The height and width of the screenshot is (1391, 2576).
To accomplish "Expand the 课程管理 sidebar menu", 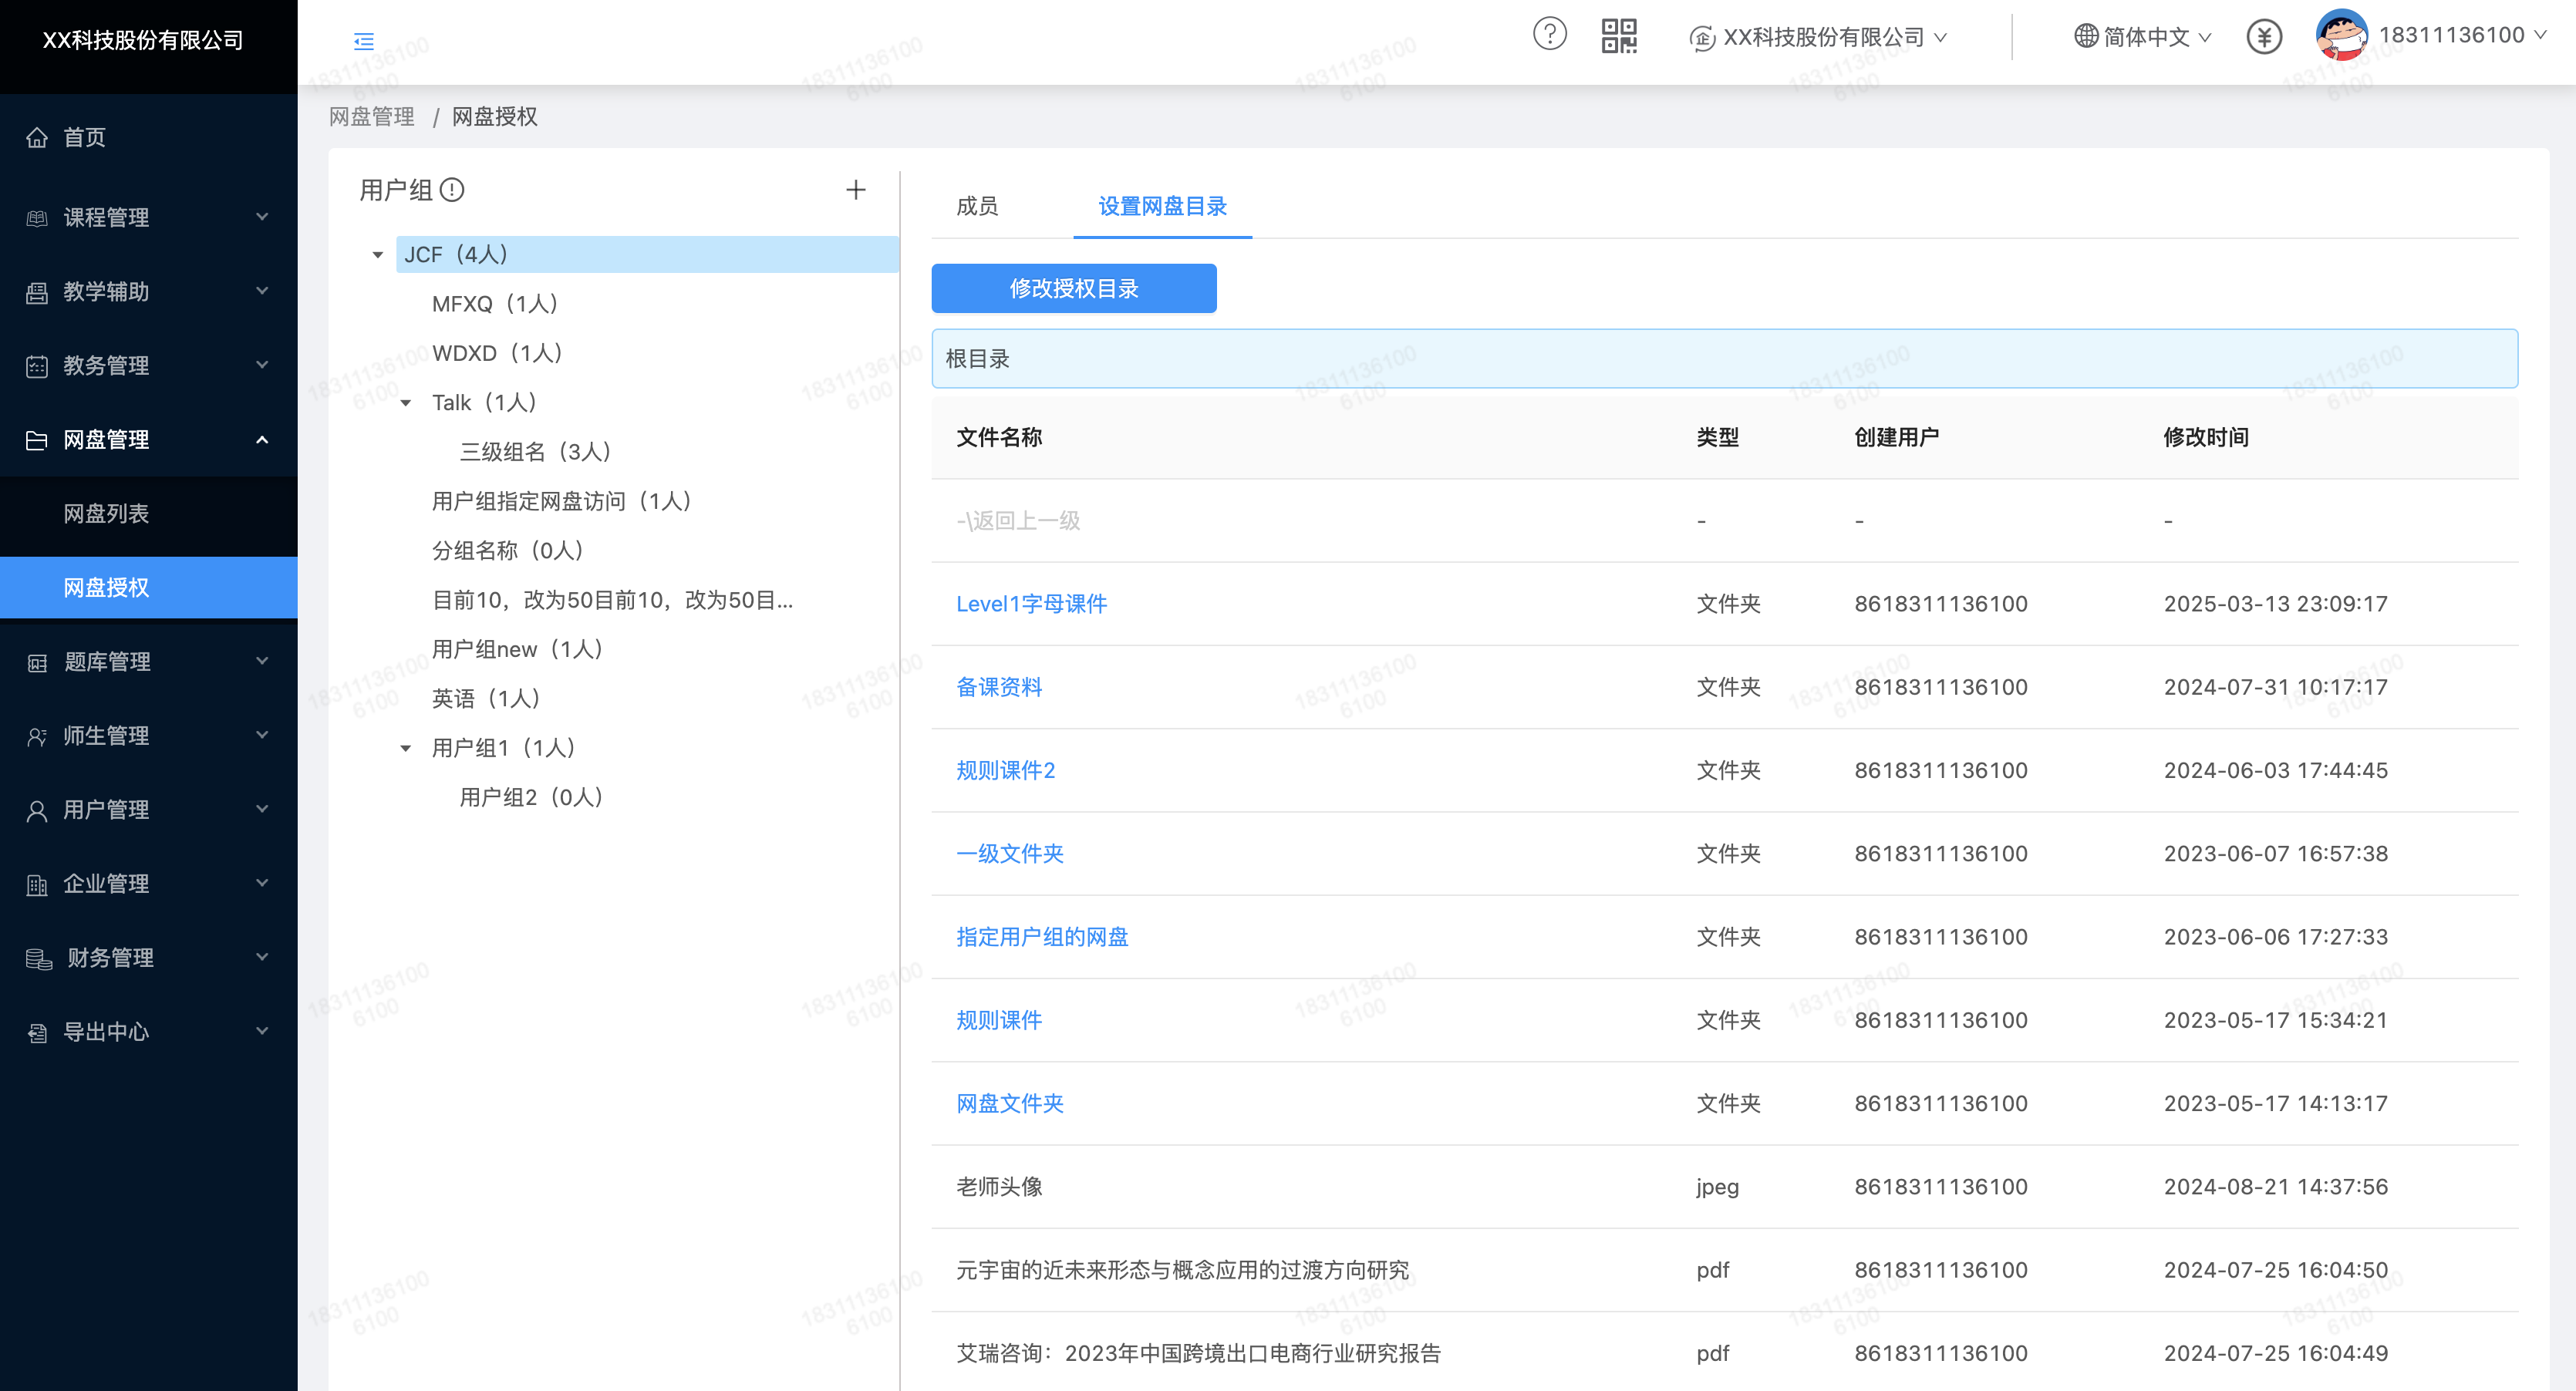I will [148, 217].
